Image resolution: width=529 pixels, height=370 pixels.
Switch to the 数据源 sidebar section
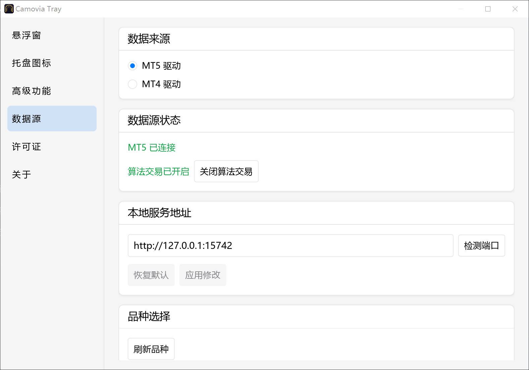click(52, 119)
